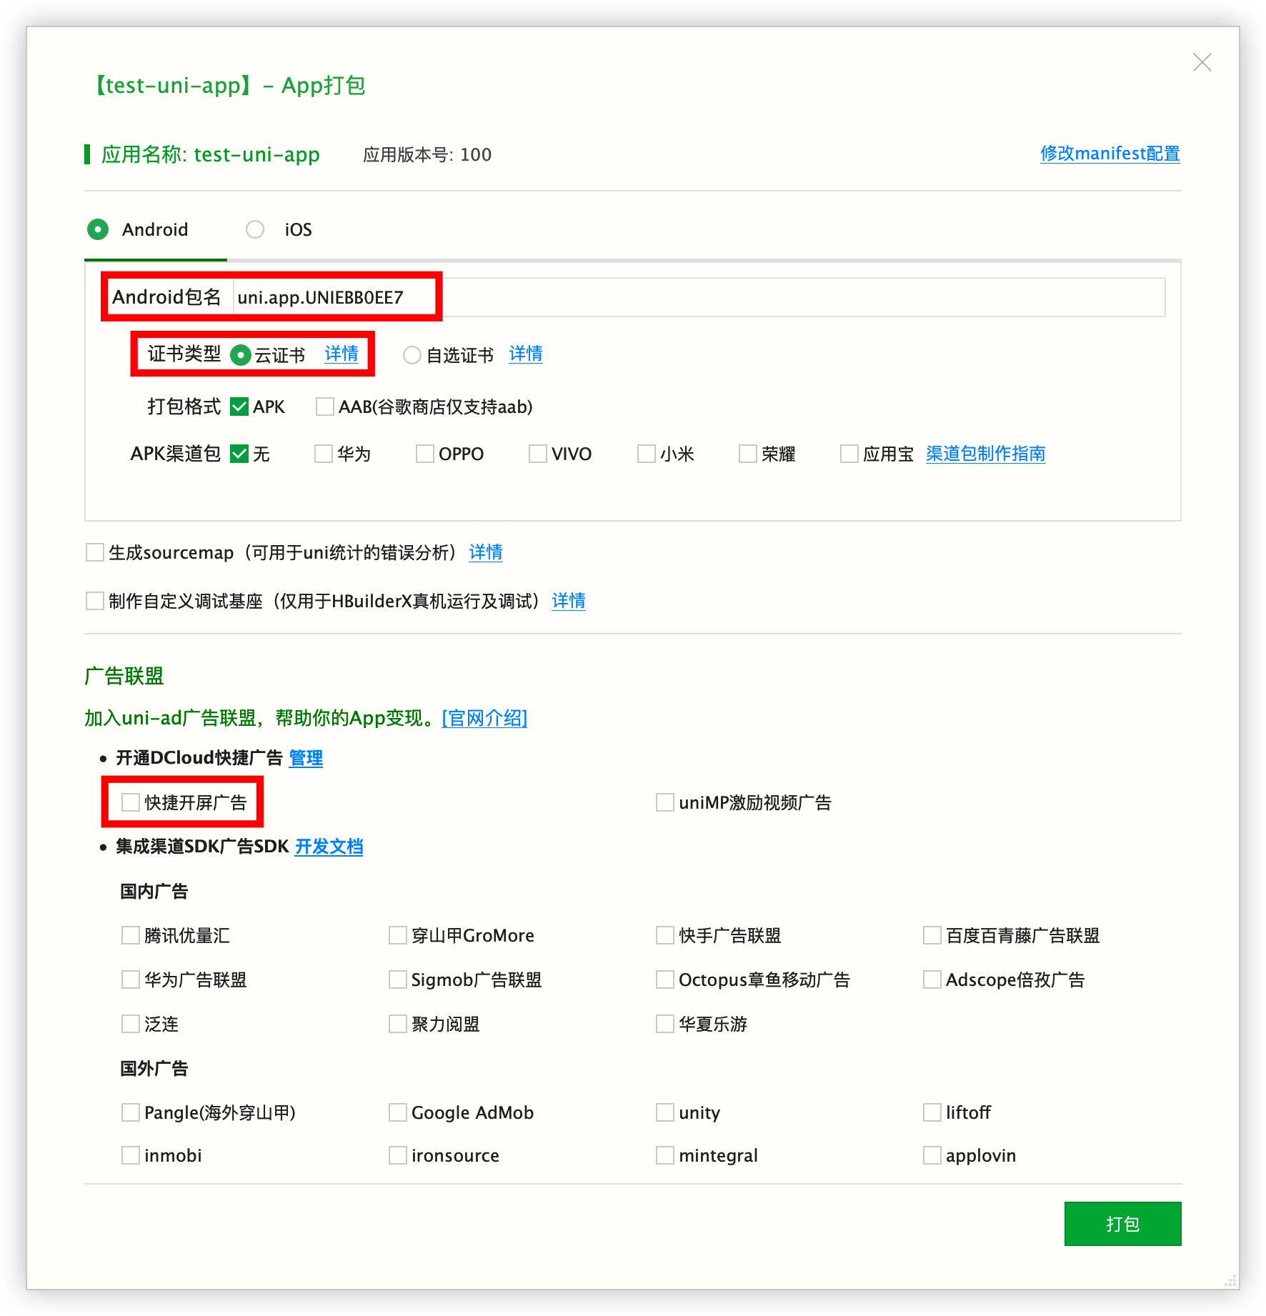Enable the 小米 channel package checkbox
Viewport: 1266px width, 1316px height.
647,454
